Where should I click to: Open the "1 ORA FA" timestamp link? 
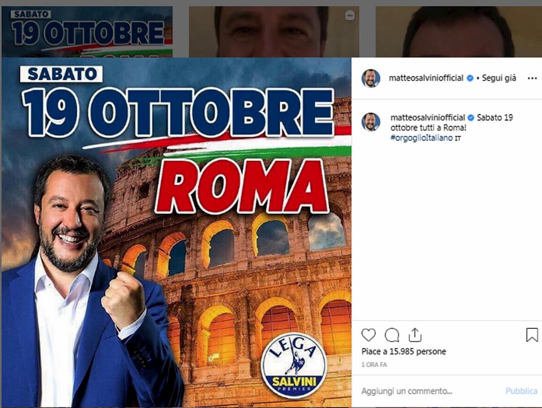pyautogui.click(x=374, y=365)
